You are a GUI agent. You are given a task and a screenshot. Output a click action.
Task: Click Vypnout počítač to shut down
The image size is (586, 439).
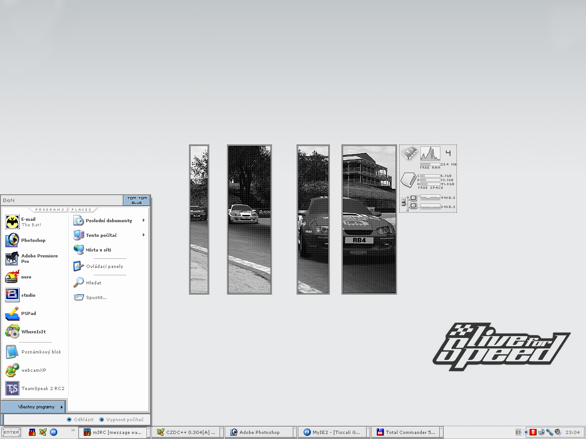(x=121, y=419)
